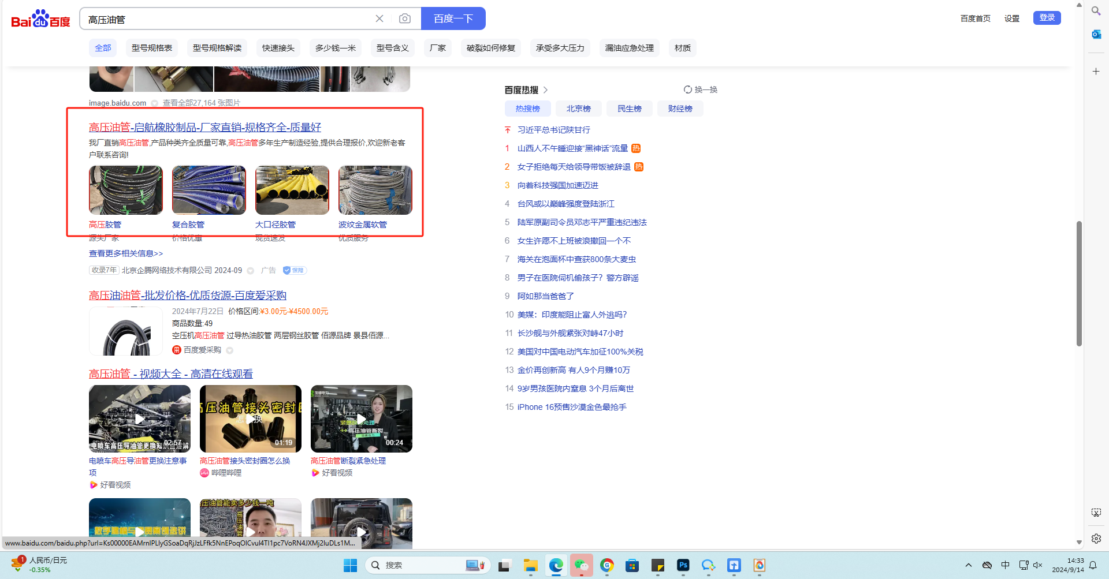Open sidebar settings gear icon
The image size is (1109, 579).
[x=1096, y=538]
